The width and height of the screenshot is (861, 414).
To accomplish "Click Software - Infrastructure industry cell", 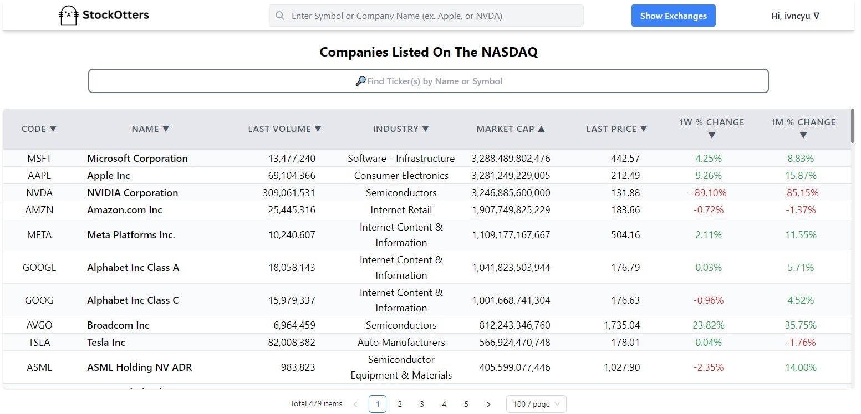I will tap(401, 159).
